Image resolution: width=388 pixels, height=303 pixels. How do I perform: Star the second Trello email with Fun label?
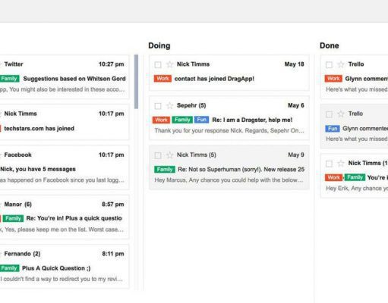341,114
